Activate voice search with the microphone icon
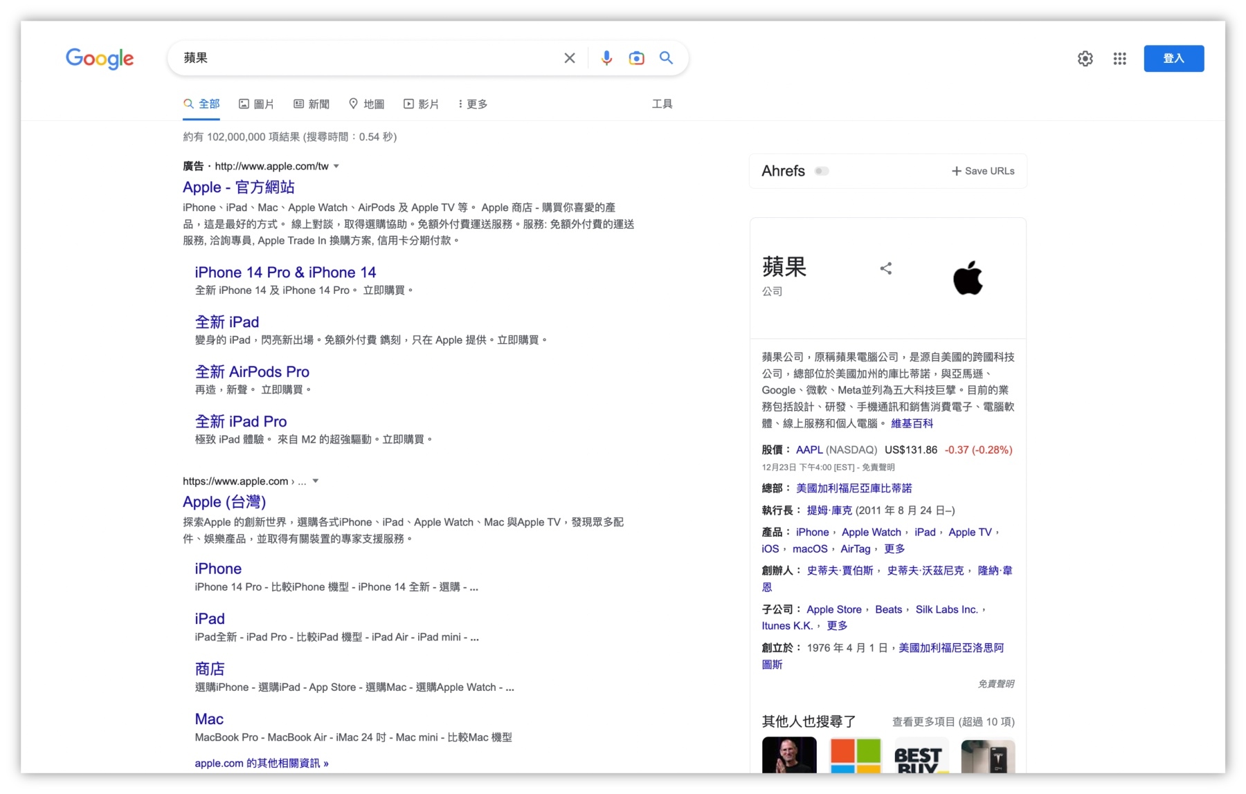The width and height of the screenshot is (1246, 794). 606,58
